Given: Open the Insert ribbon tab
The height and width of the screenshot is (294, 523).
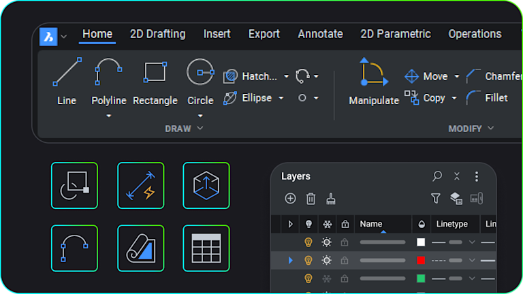Looking at the screenshot, I should coord(217,34).
